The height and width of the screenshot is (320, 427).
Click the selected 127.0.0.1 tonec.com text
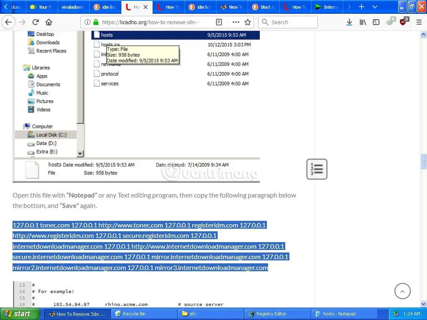(41, 225)
